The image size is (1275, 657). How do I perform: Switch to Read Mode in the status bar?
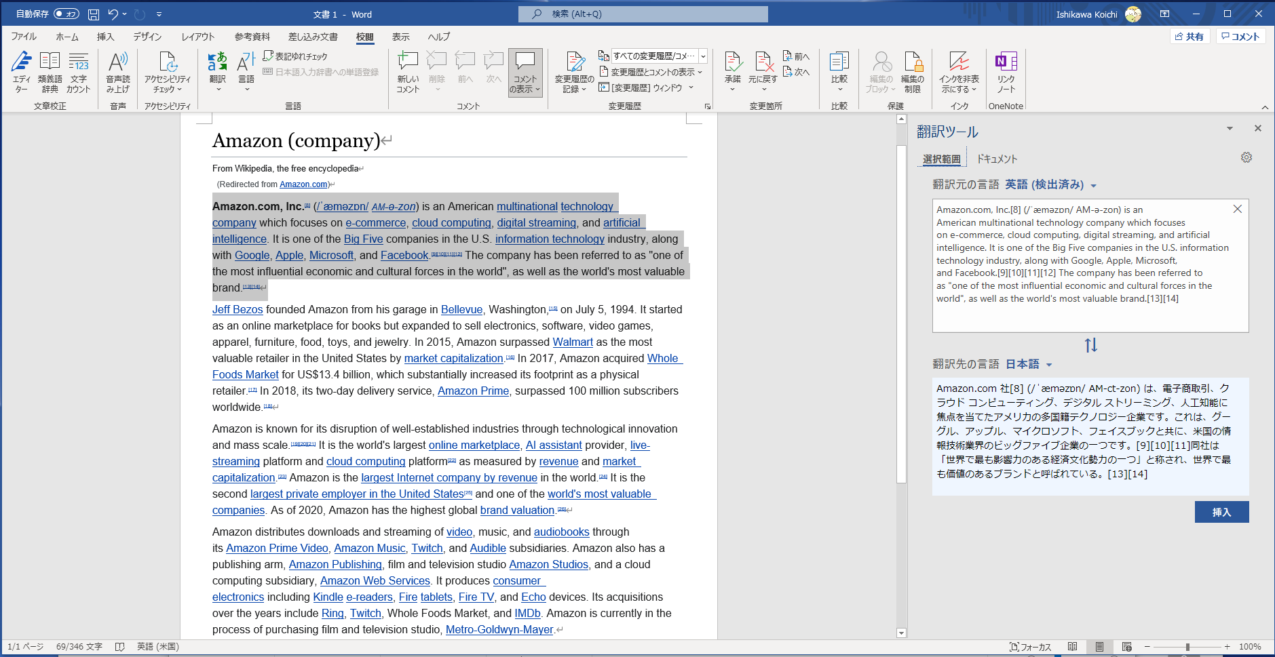[x=1072, y=647]
